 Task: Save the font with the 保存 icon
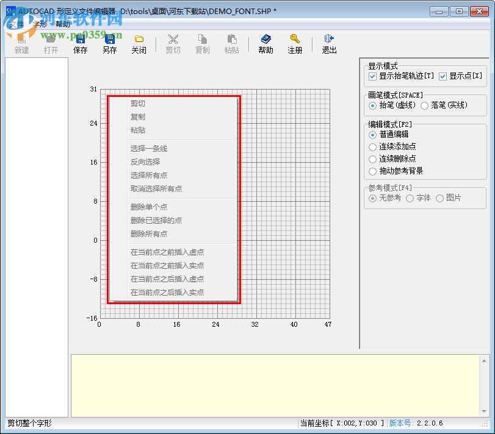pos(81,43)
